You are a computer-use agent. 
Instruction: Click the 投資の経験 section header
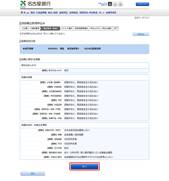pos(26,77)
